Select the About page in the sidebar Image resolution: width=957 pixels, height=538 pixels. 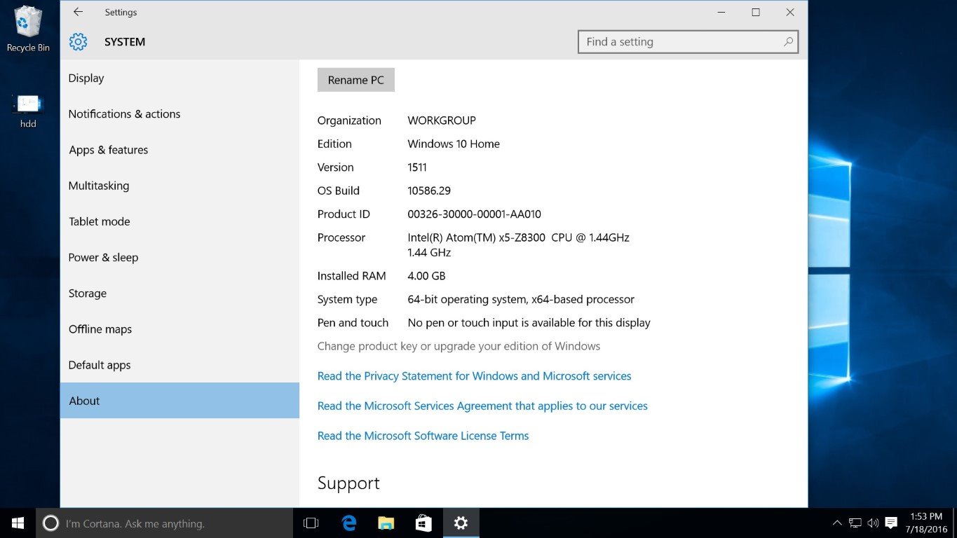pos(179,401)
